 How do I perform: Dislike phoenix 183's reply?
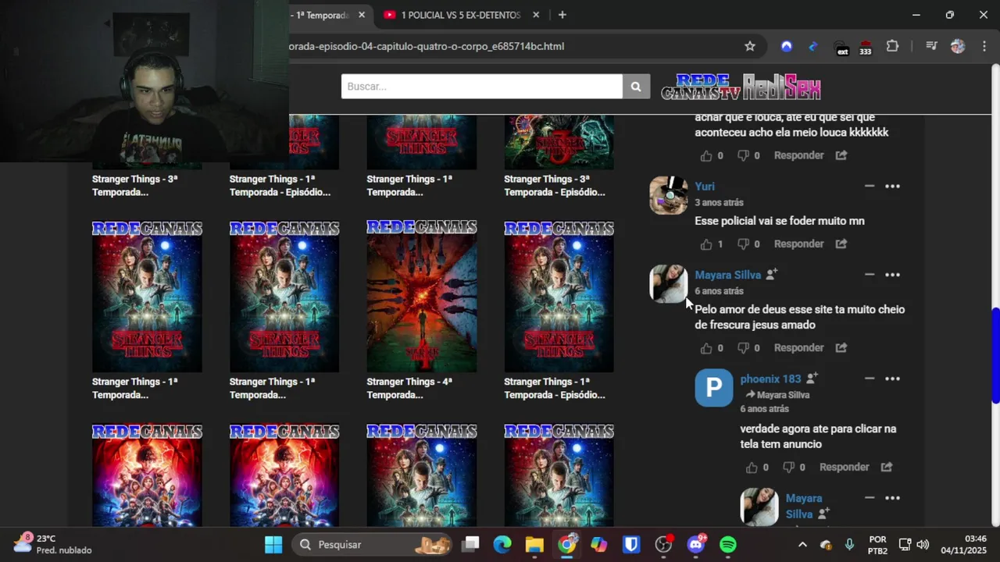click(x=788, y=468)
